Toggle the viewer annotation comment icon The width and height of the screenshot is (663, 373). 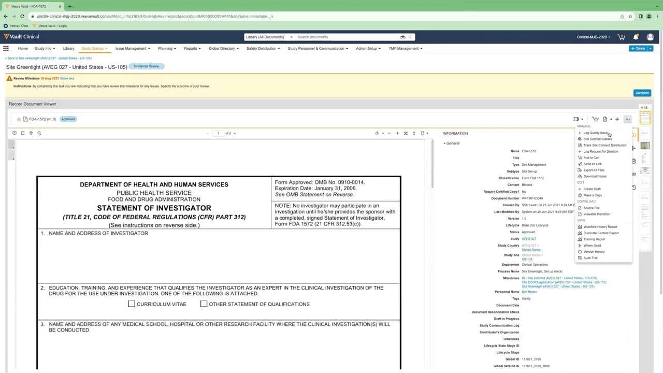(15, 133)
